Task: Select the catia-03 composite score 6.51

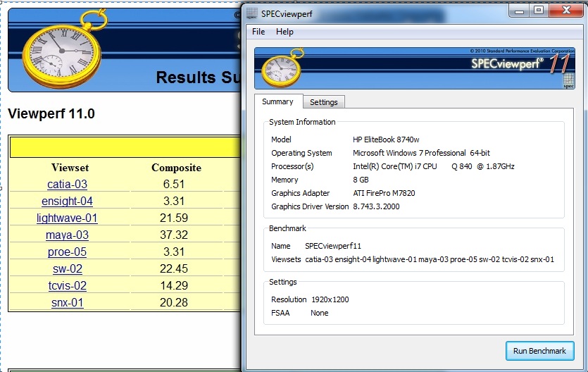Action: (x=174, y=184)
